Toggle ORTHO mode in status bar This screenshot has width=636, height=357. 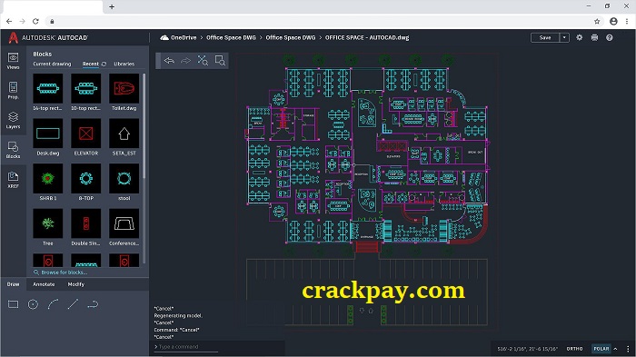pyautogui.click(x=574, y=349)
